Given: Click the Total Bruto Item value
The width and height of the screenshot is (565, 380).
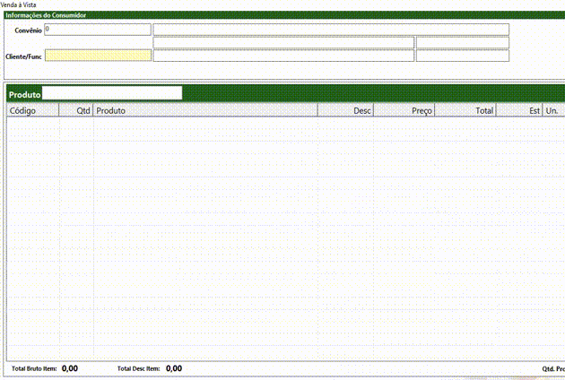Looking at the screenshot, I should (x=70, y=368).
